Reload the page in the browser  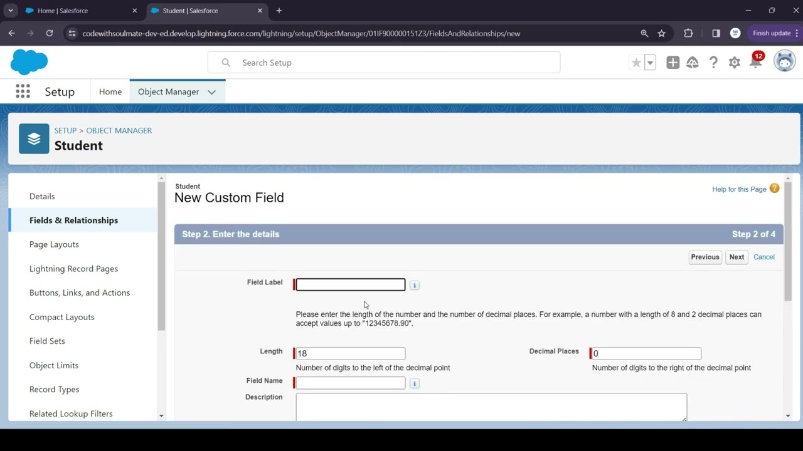50,33
